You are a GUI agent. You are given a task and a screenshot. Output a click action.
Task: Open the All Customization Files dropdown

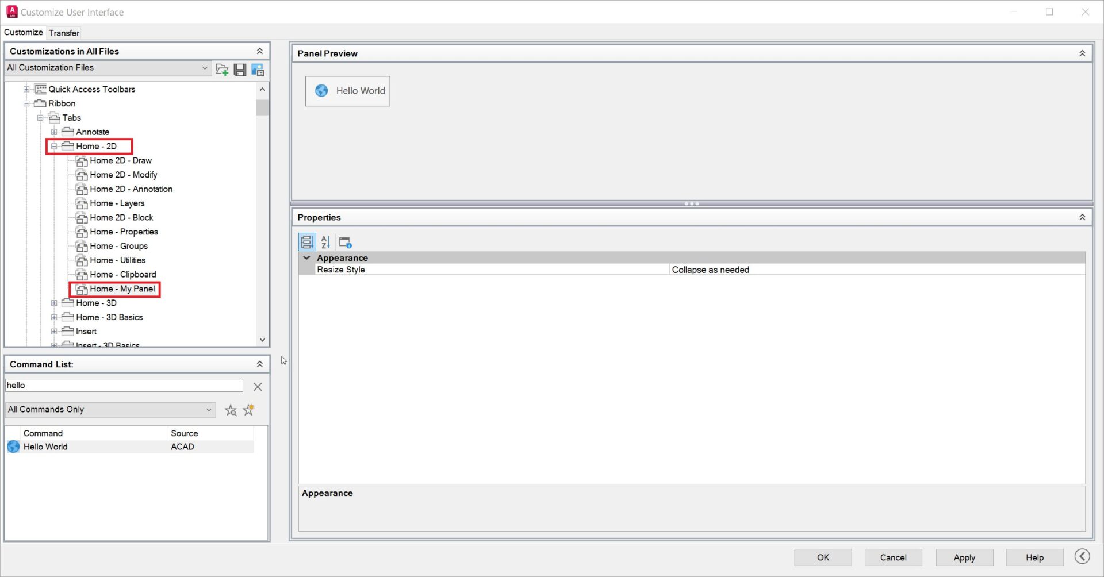[x=108, y=68]
